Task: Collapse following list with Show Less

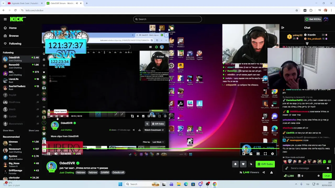Action: click(x=34, y=131)
